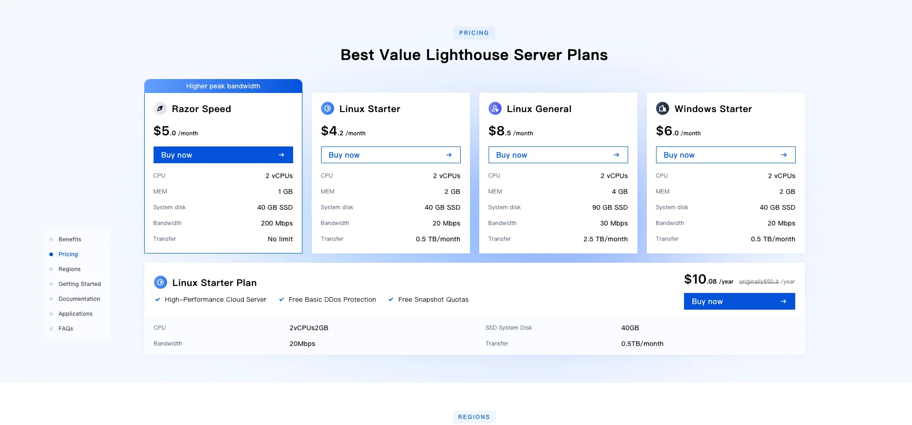The width and height of the screenshot is (912, 425).
Task: Go to Benefits in side navigation
Action: pyautogui.click(x=70, y=239)
